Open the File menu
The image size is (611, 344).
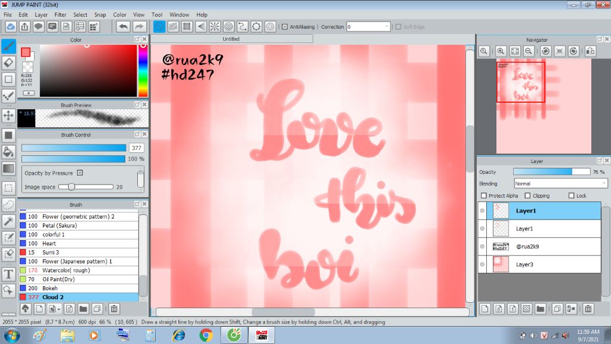tap(7, 15)
